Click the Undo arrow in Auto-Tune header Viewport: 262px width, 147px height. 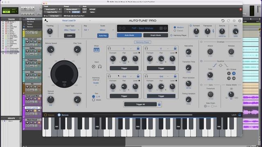coord(223,21)
